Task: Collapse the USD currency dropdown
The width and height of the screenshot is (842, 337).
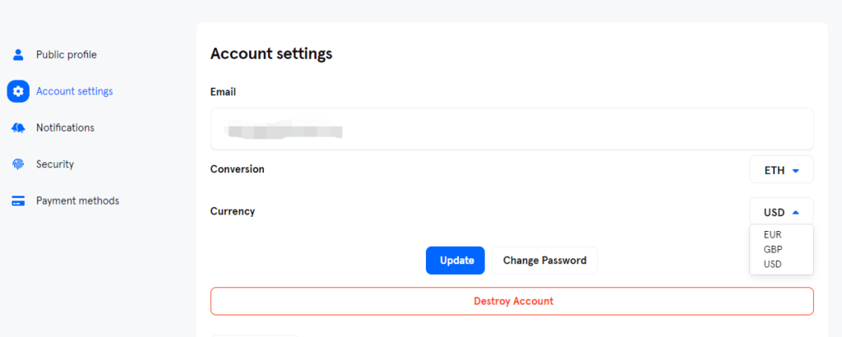Action: pyautogui.click(x=781, y=211)
